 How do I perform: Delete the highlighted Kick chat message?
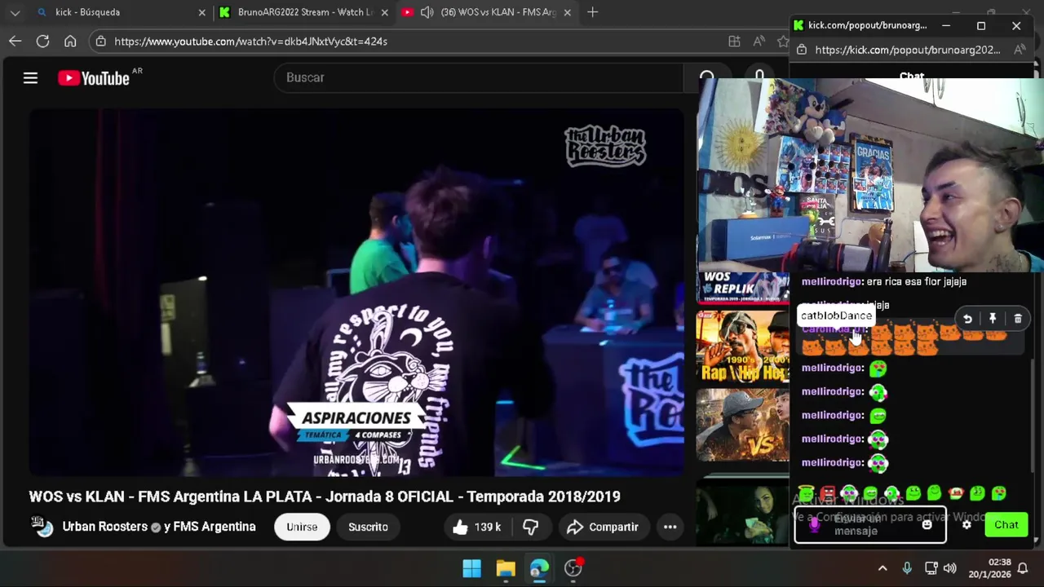[1018, 319]
